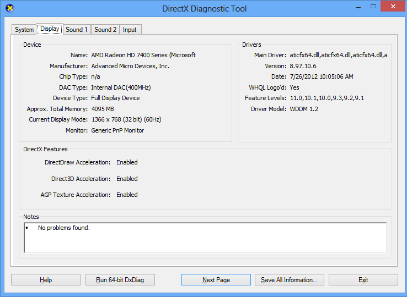
Task: Click the 'Feature Levels:' label
Action: [265, 98]
